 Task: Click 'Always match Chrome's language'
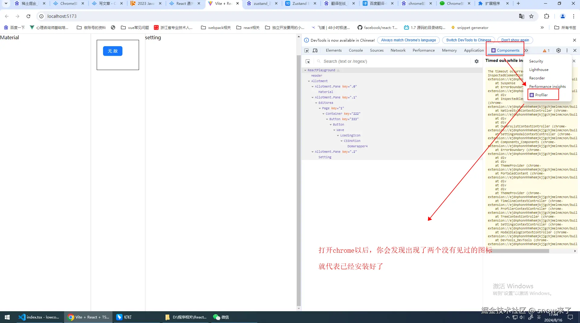click(x=408, y=40)
